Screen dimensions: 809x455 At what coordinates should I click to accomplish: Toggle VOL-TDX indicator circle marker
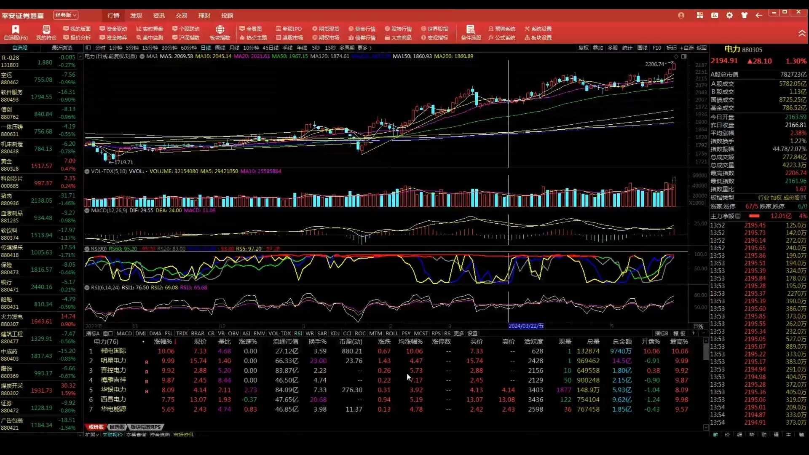click(87, 171)
